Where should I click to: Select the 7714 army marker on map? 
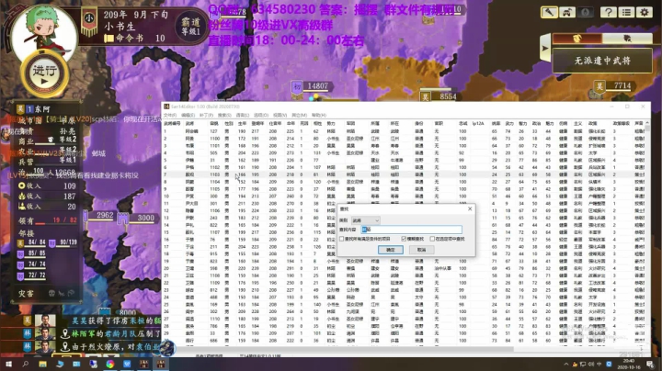tap(613, 86)
